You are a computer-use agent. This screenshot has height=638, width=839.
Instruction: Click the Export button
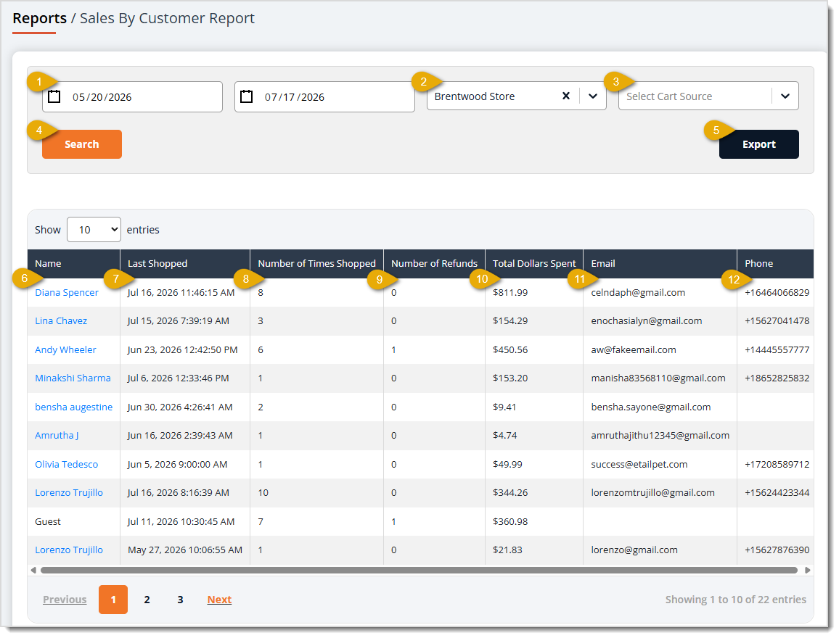758,144
